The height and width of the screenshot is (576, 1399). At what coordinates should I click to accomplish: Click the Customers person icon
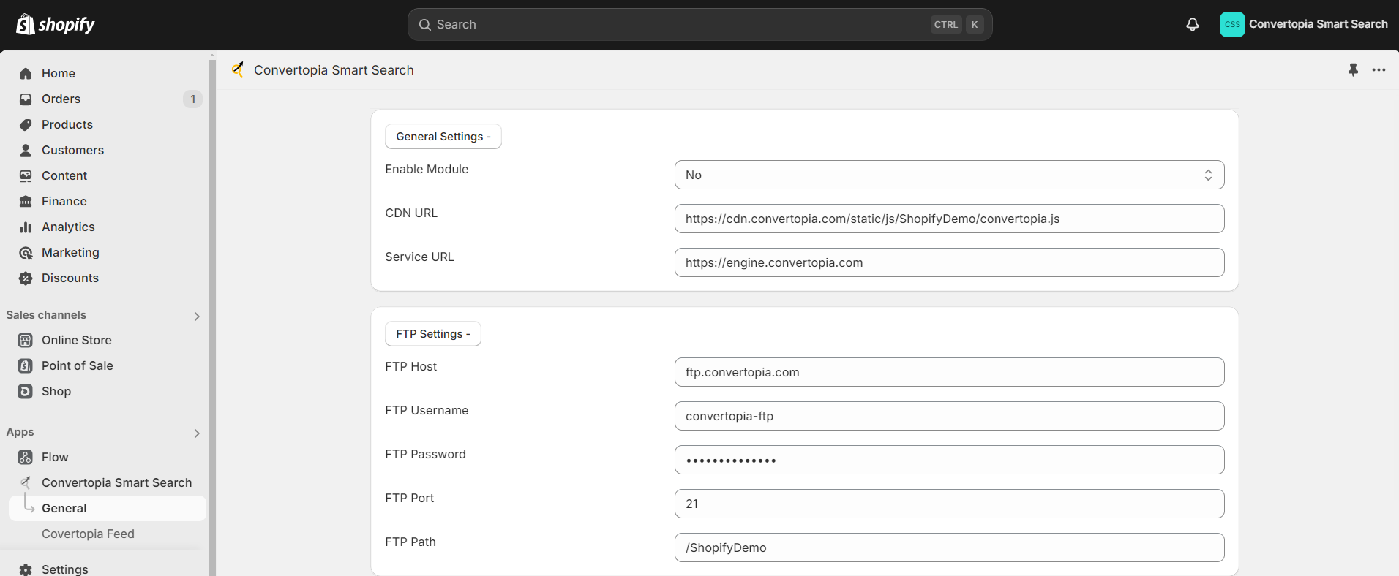pyautogui.click(x=26, y=150)
